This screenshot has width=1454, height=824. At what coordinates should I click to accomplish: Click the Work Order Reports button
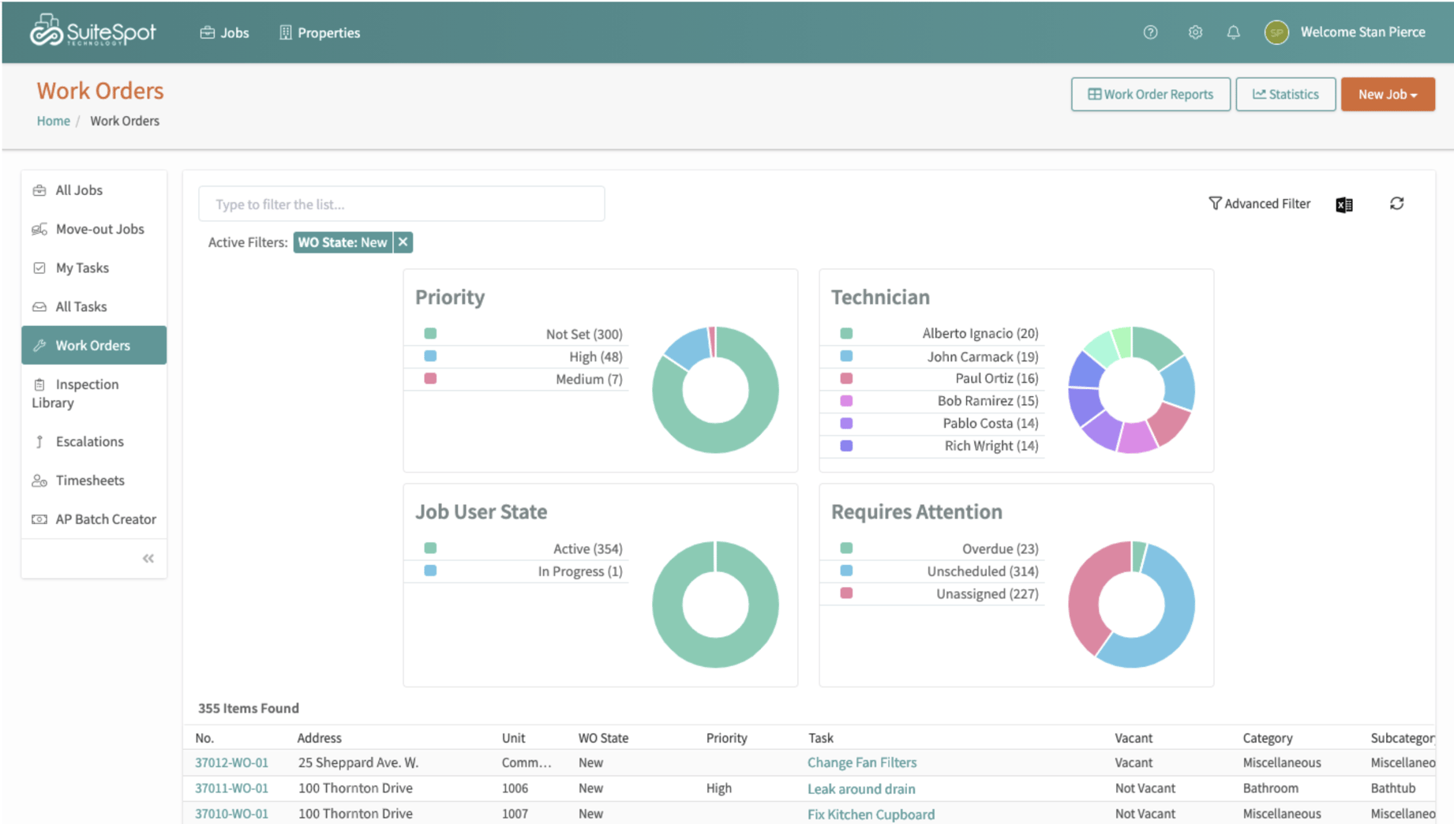click(x=1150, y=94)
